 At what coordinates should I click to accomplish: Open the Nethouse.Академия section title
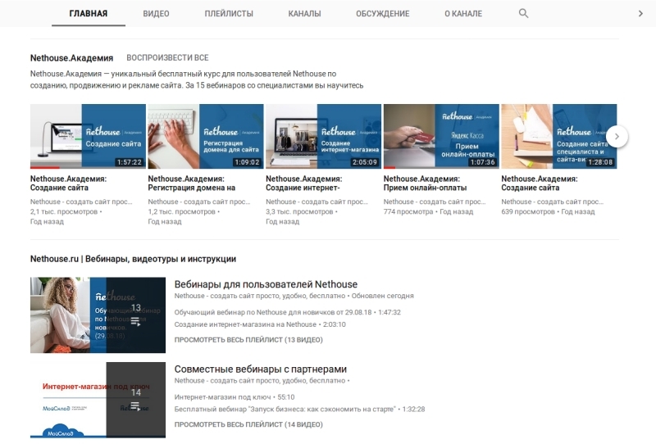tap(71, 57)
